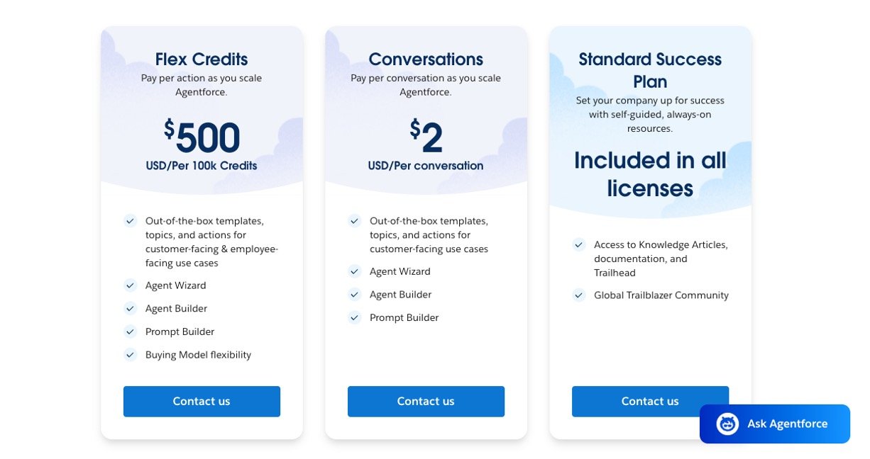Select the Standard Success Plan heading
The image size is (870, 459).
(x=650, y=70)
